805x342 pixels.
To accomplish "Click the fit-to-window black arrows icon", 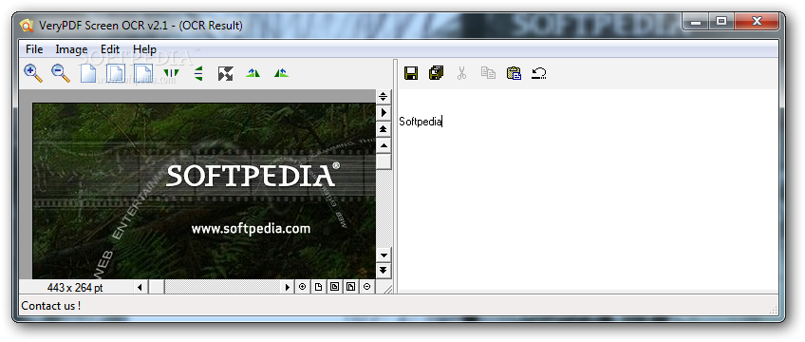I will point(225,73).
